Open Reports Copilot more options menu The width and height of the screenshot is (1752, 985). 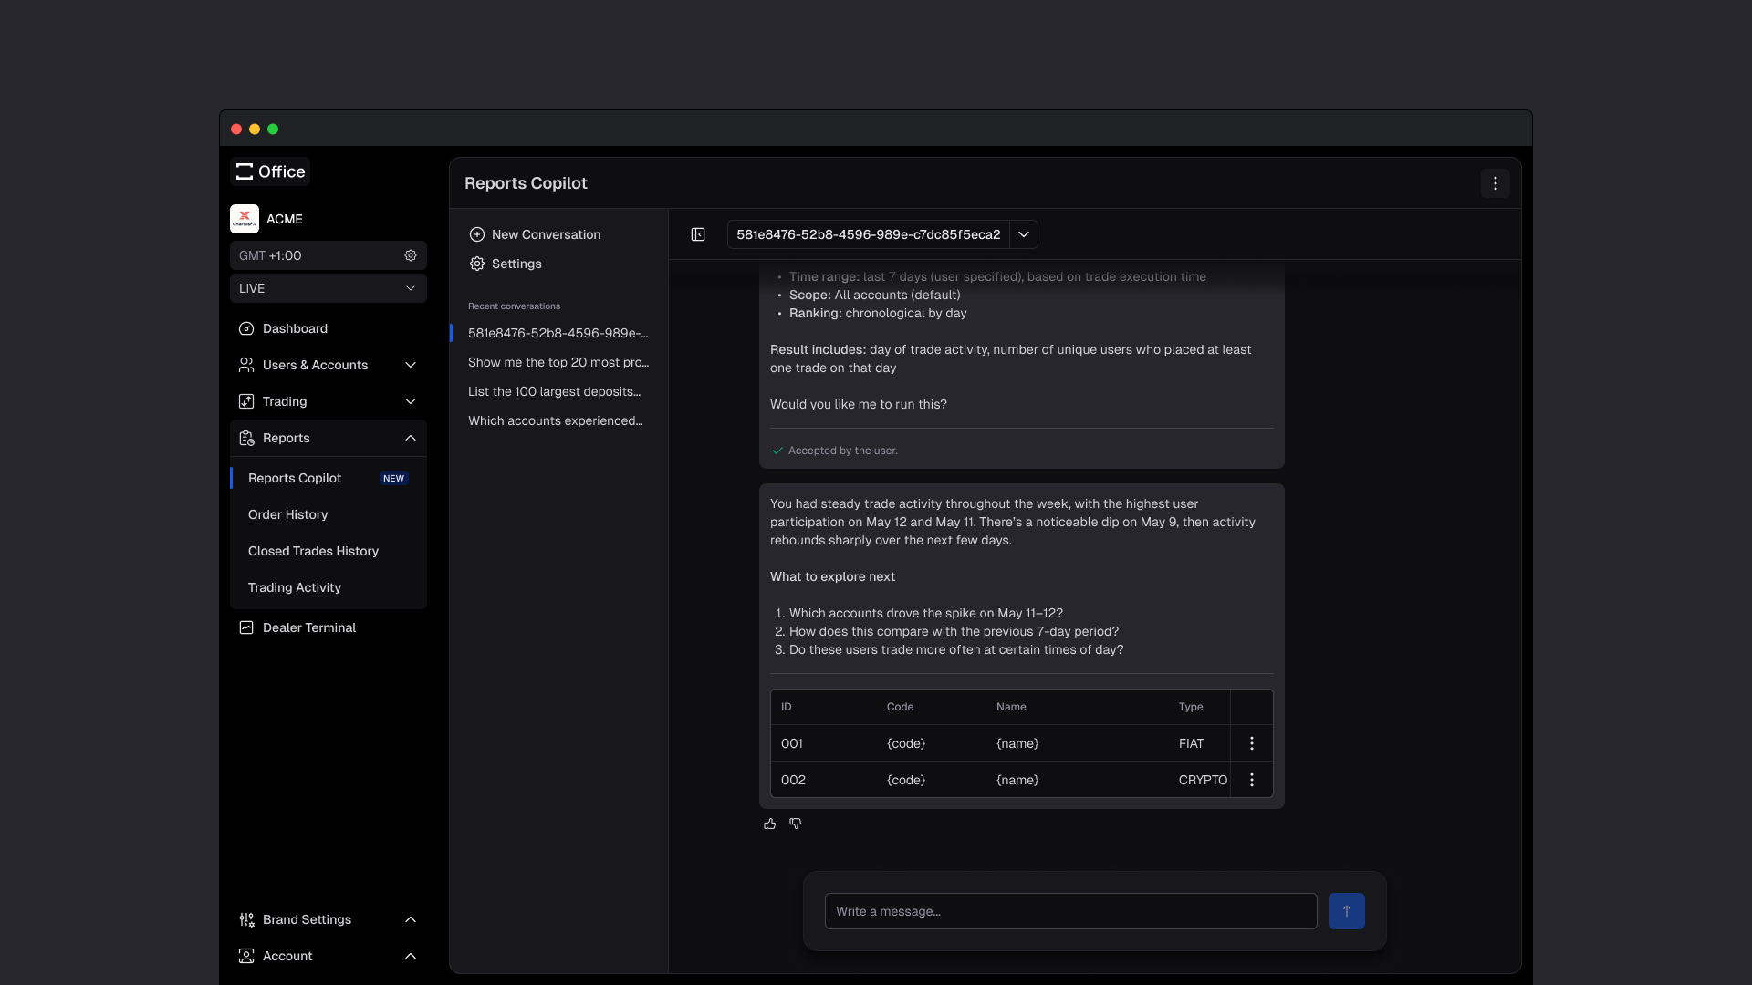coord(1496,183)
